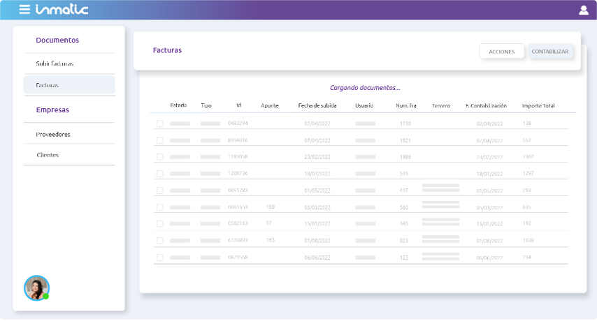Select the checkbox for invoice 1208736
This screenshot has height=321, width=597.
(x=159, y=174)
